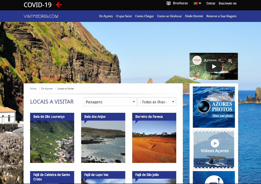Screen dimensions: 261x184
Task: Open the Os Açores menu
Action: click(x=106, y=16)
